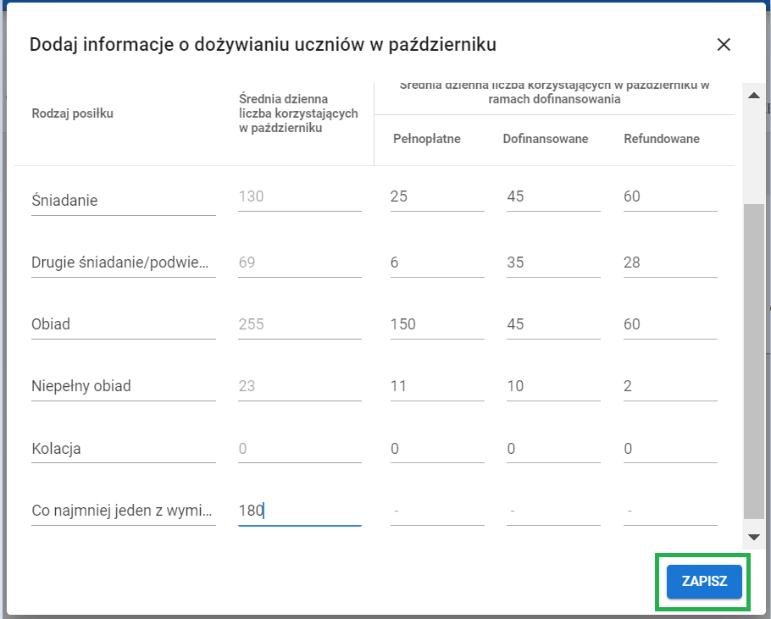Click the Pełnopłatne field showing 6
771x619 pixels.
(436, 263)
